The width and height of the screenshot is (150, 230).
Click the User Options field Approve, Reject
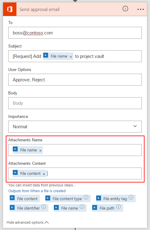75,80
